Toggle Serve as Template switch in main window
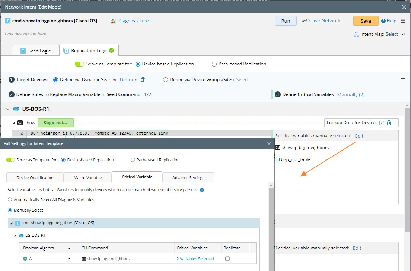The image size is (411, 271). [79, 64]
